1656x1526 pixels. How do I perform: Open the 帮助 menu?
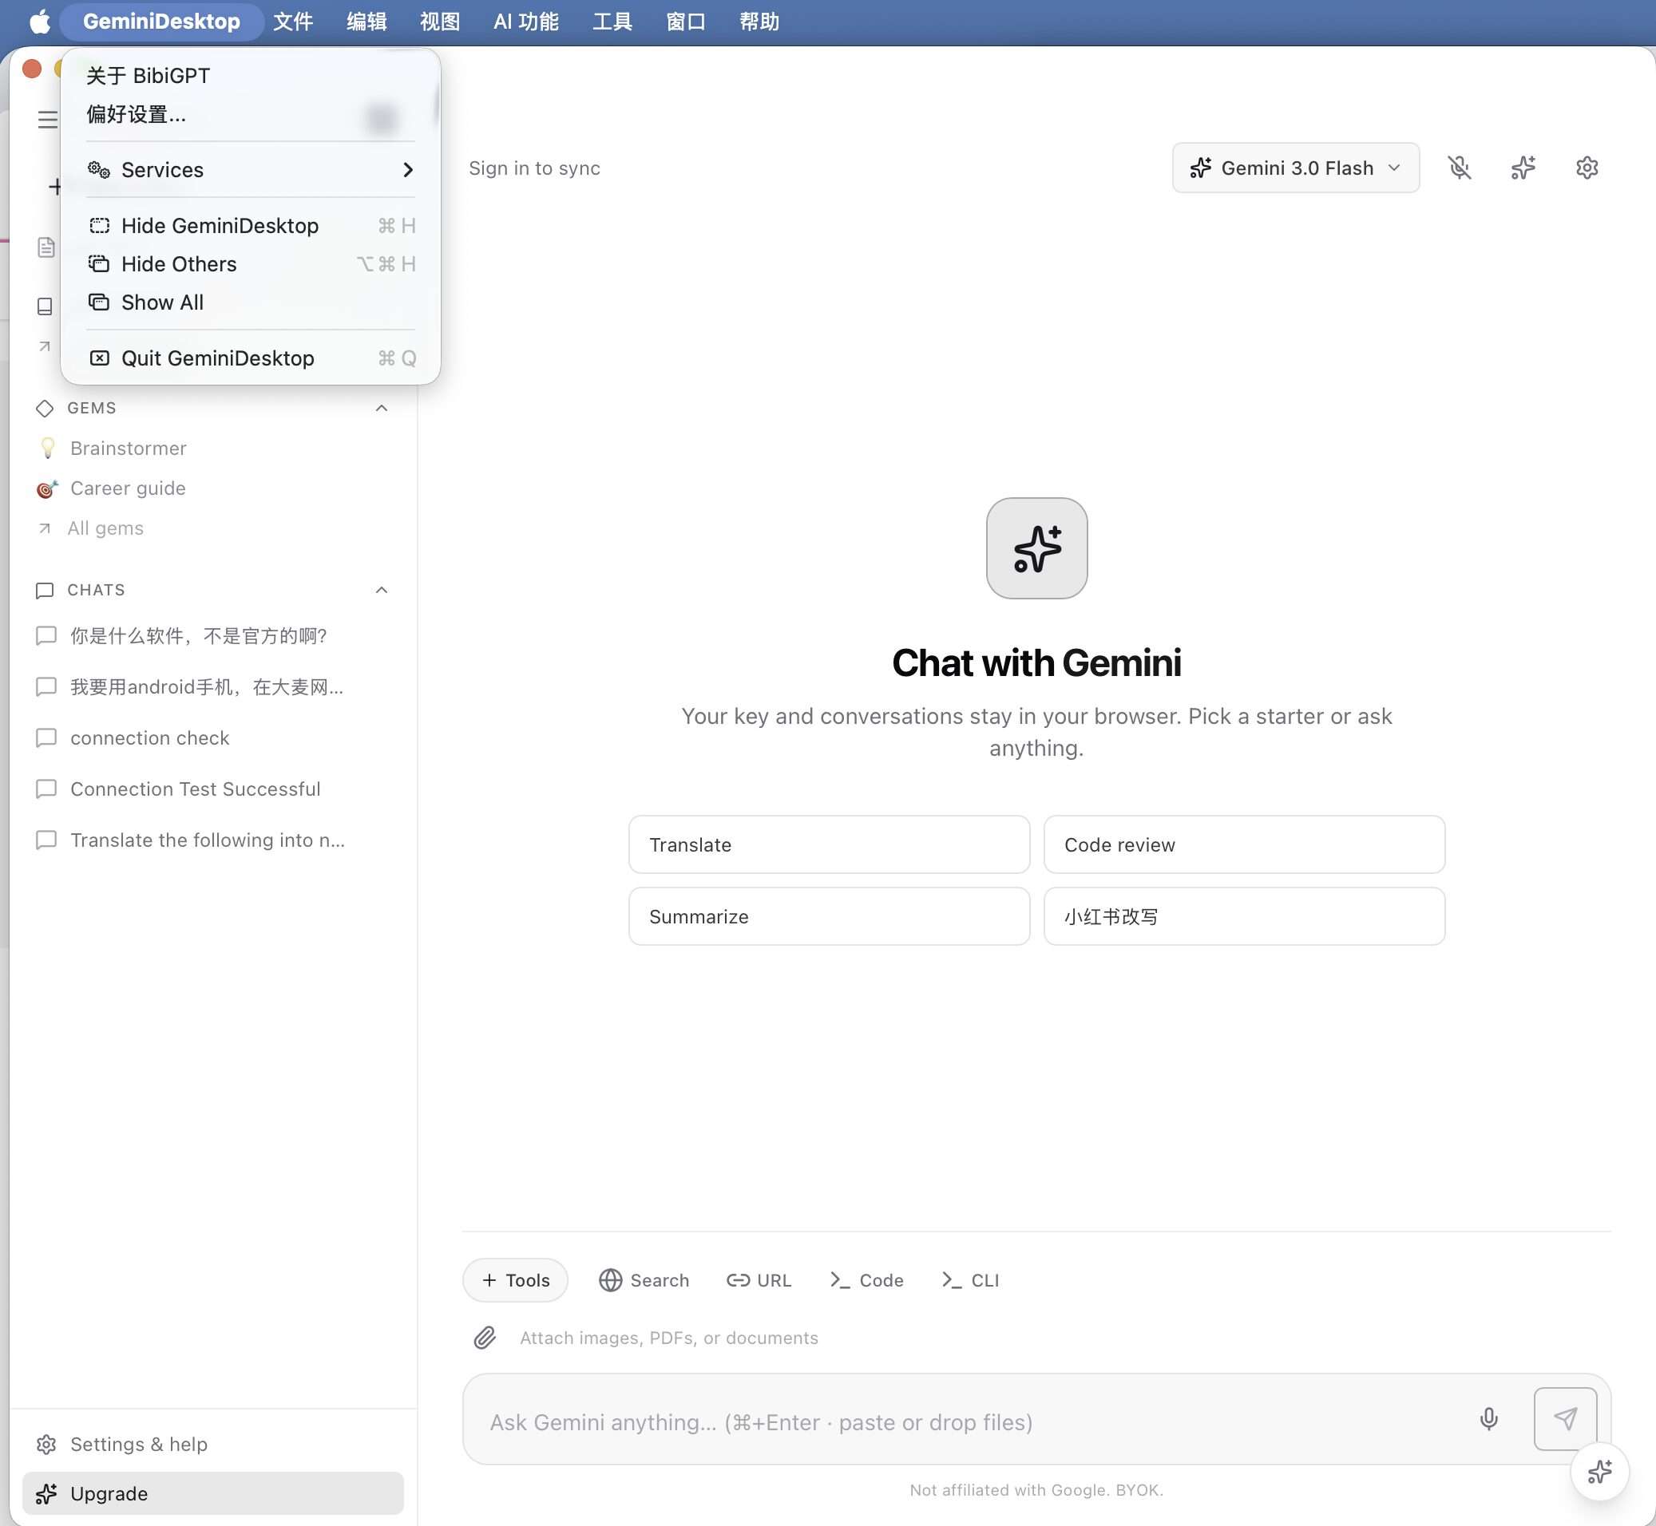[x=759, y=22]
